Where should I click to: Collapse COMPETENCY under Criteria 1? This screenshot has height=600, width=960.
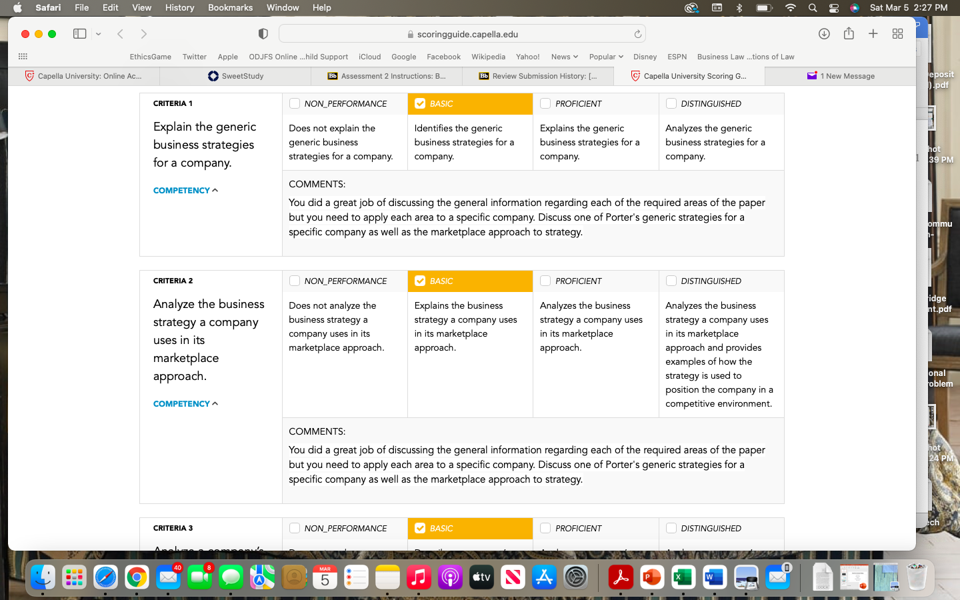coord(185,191)
